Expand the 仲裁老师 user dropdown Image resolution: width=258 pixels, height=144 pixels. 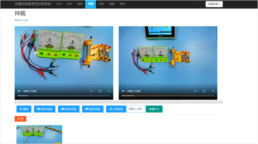pyautogui.click(x=214, y=4)
